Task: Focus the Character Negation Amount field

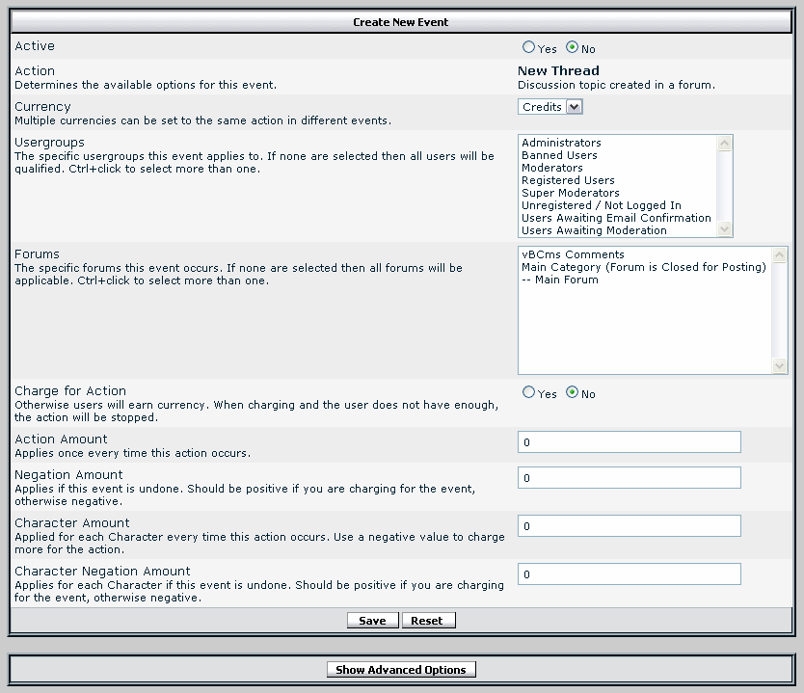Action: click(630, 574)
